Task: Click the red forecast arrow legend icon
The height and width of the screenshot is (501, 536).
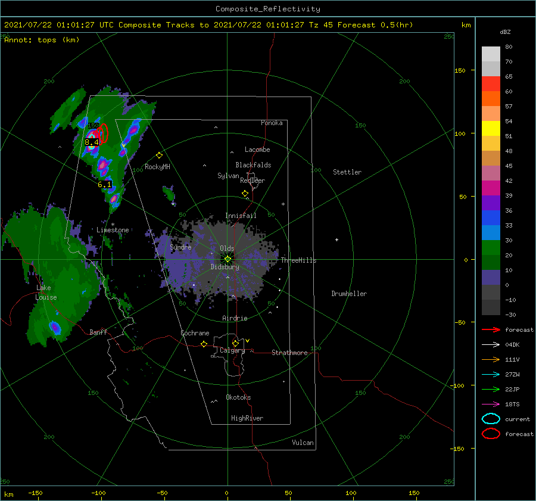Action: pos(491,329)
